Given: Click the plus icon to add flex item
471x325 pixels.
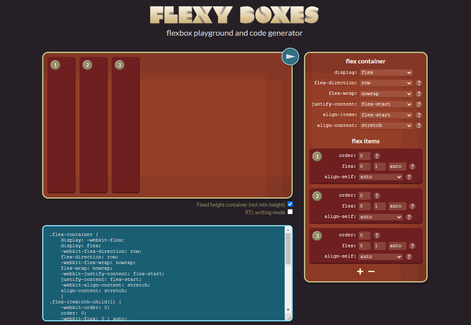Looking at the screenshot, I should pos(360,272).
